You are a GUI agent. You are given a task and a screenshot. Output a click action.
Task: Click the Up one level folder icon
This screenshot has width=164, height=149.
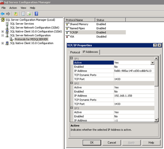click(16, 14)
